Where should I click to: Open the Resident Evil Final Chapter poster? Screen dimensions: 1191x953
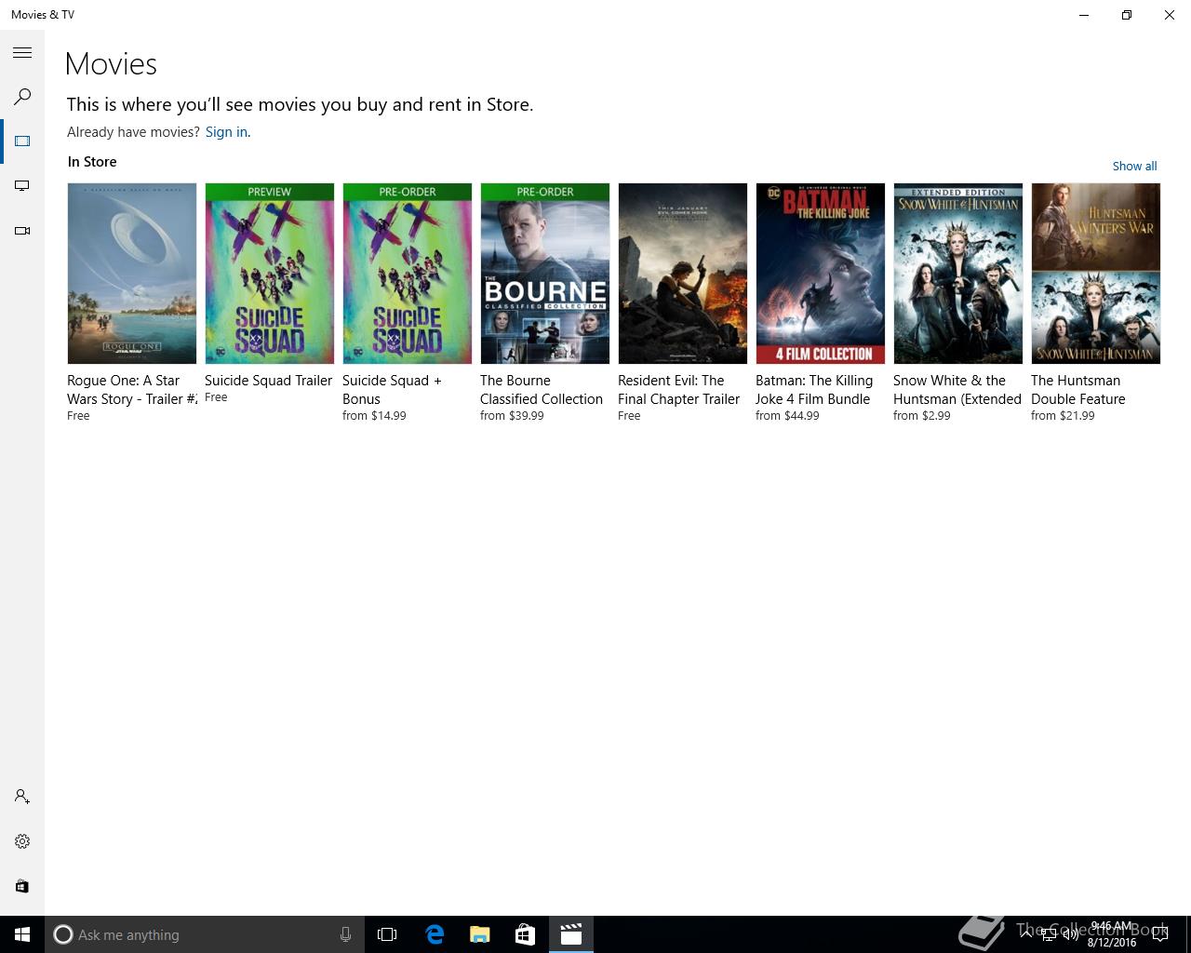pyautogui.click(x=683, y=274)
